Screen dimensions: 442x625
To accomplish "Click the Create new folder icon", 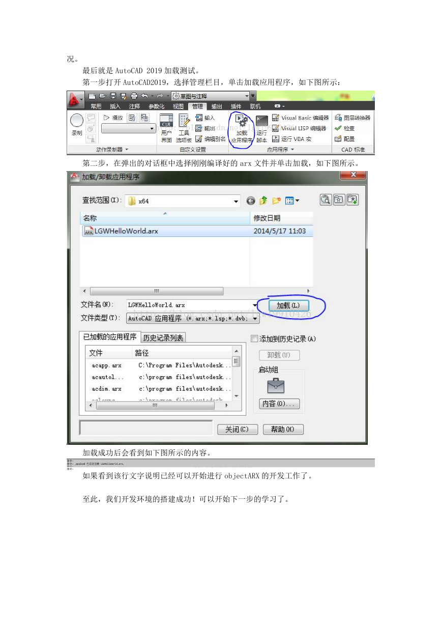I will point(277,201).
